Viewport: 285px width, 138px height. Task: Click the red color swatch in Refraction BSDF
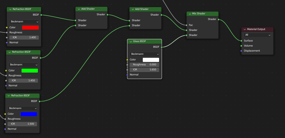[30, 27]
